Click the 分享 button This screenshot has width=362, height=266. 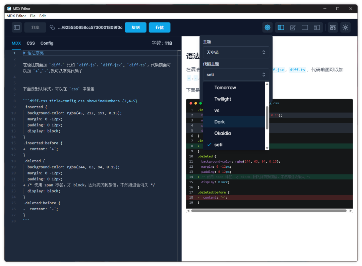pyautogui.click(x=35, y=28)
